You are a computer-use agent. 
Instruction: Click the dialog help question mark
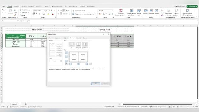coord(104,34)
